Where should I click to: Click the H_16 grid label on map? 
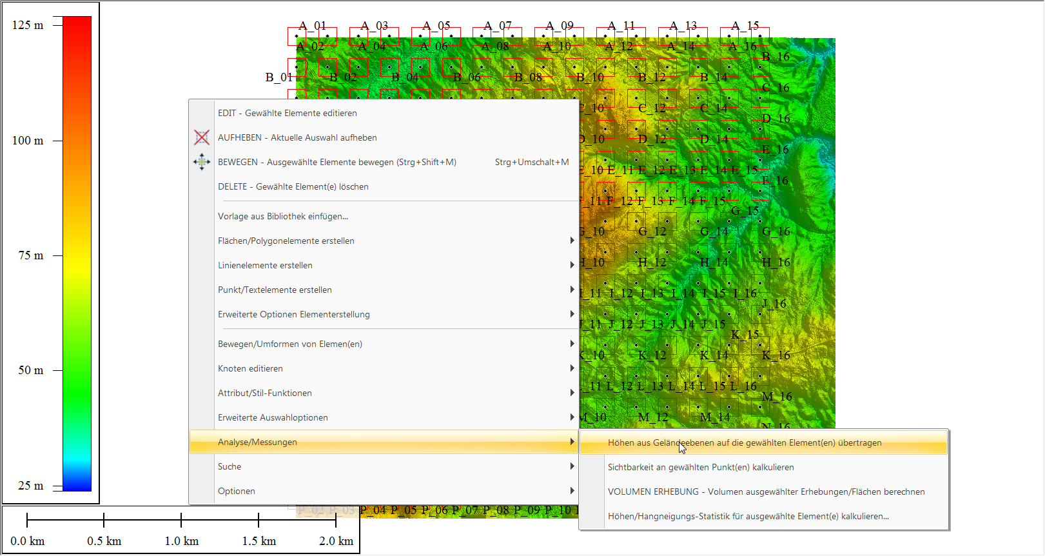click(x=776, y=263)
